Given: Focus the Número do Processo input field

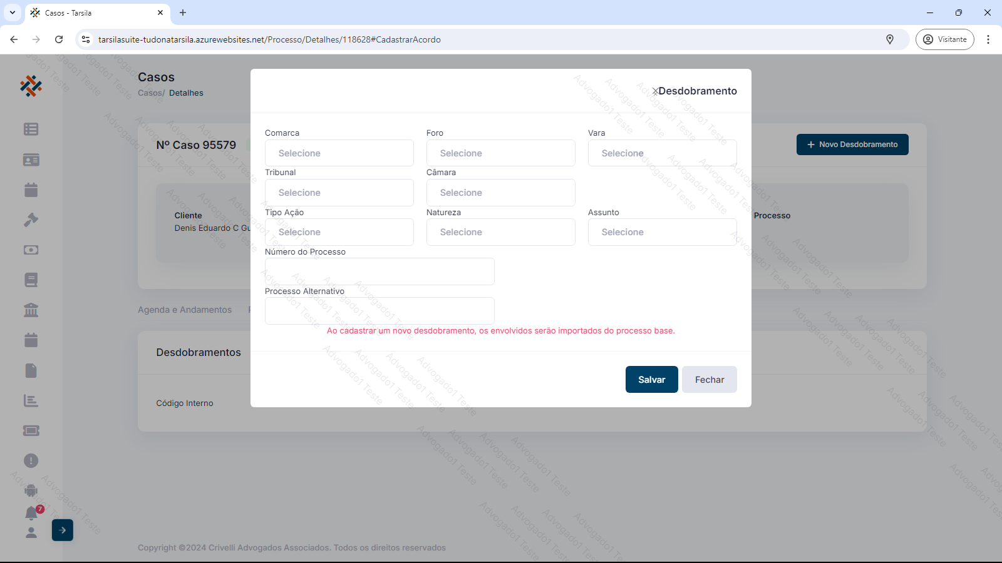Looking at the screenshot, I should pyautogui.click(x=380, y=271).
